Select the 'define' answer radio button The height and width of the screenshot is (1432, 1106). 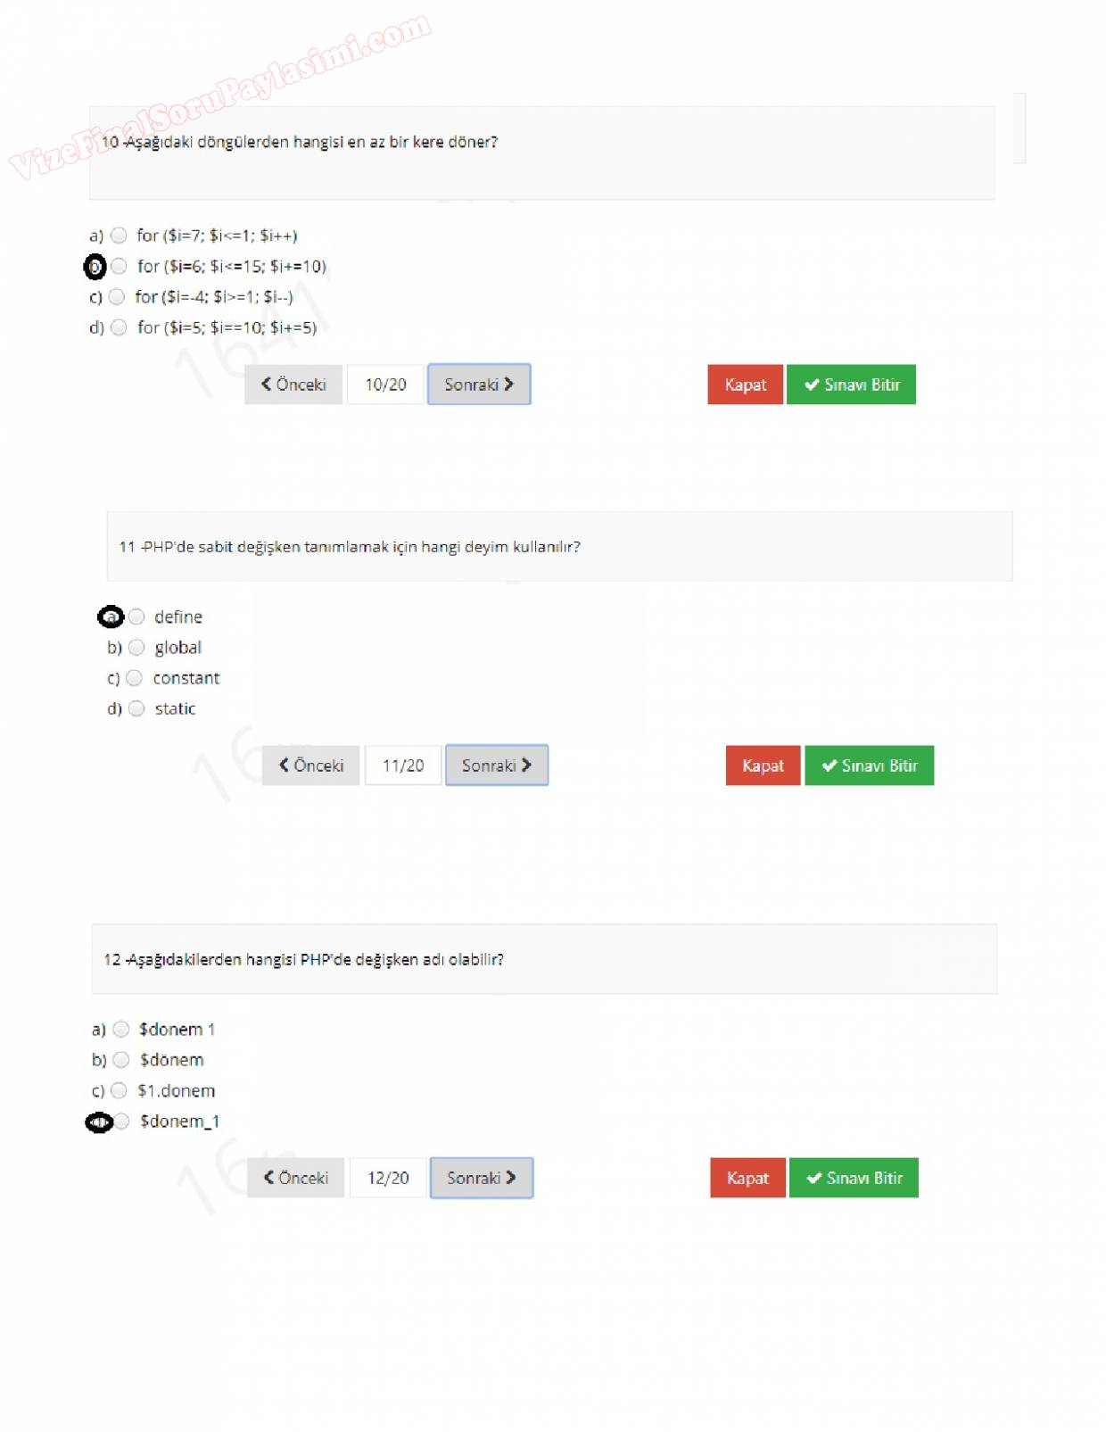[x=136, y=617]
